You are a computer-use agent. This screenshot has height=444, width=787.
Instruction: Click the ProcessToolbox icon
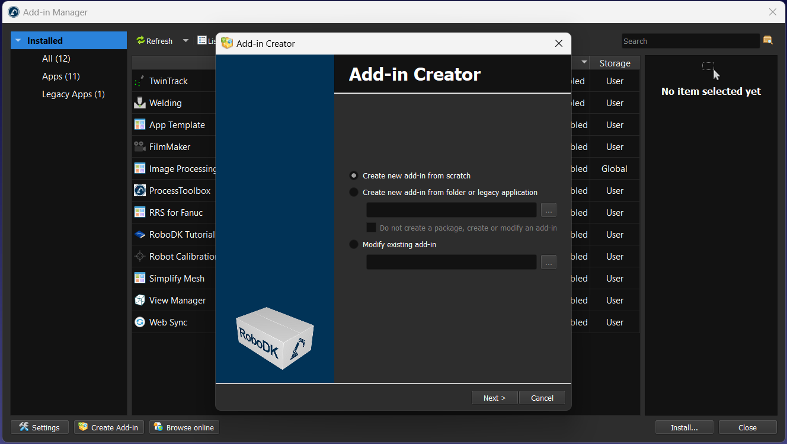pos(140,191)
